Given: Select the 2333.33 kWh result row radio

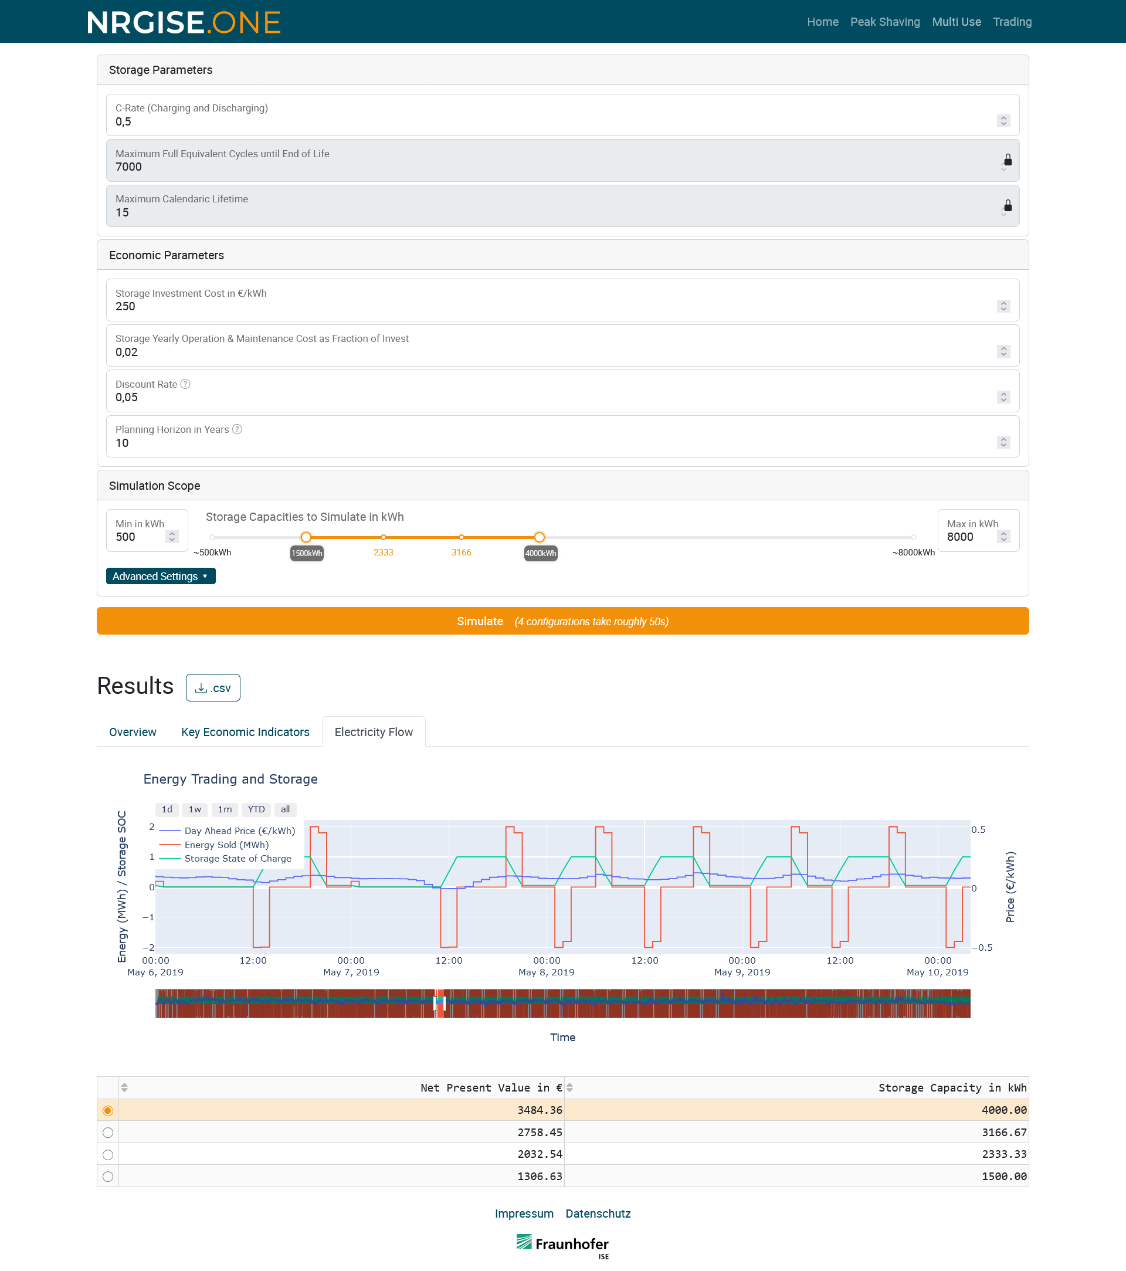Looking at the screenshot, I should (x=108, y=1155).
